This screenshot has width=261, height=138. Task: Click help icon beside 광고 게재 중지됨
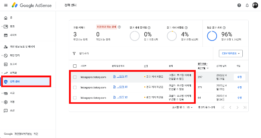149,28
